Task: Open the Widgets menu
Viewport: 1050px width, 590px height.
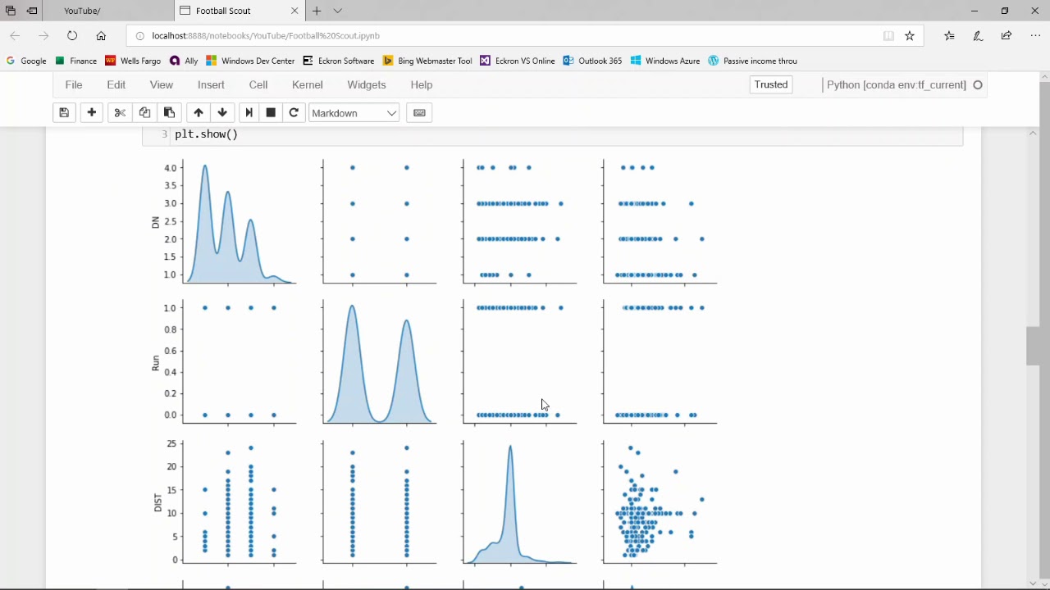Action: click(x=367, y=84)
